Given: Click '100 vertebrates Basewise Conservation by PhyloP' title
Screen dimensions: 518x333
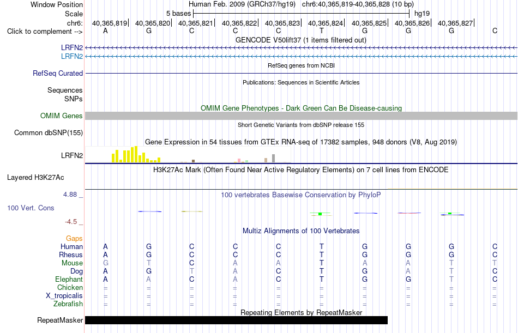Looking at the screenshot, I should pos(301,195).
